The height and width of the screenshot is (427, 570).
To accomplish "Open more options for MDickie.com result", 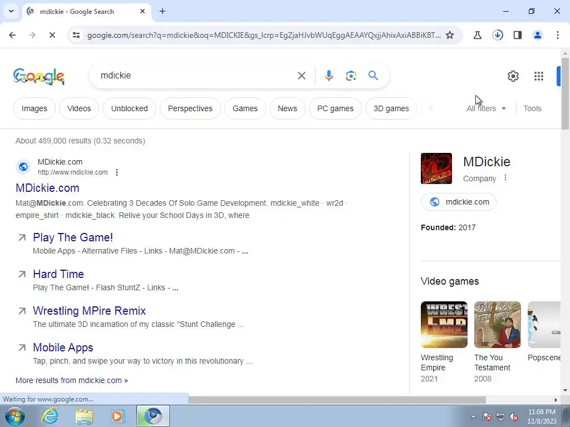I will click(117, 172).
